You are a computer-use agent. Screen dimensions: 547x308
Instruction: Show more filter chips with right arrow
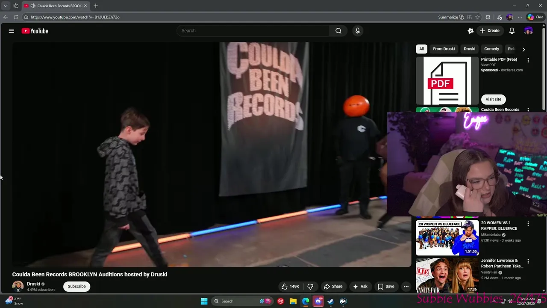pyautogui.click(x=523, y=49)
